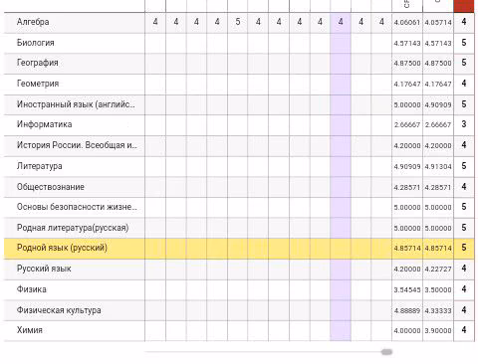Open Иностранный язык (английс.. subject row

coord(239,104)
